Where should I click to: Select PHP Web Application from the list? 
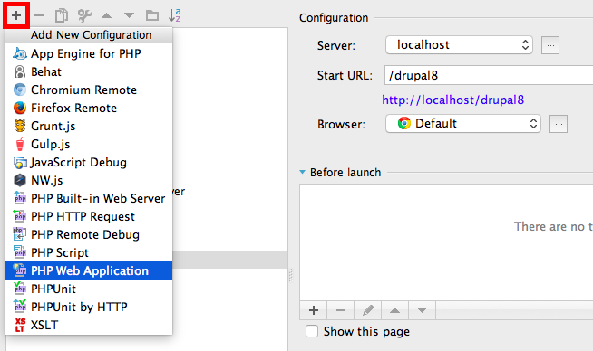click(x=89, y=270)
